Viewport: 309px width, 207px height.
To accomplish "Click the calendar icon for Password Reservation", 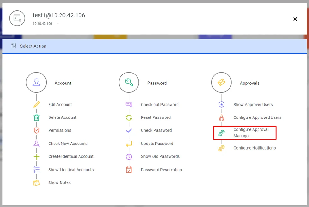I will (x=129, y=170).
